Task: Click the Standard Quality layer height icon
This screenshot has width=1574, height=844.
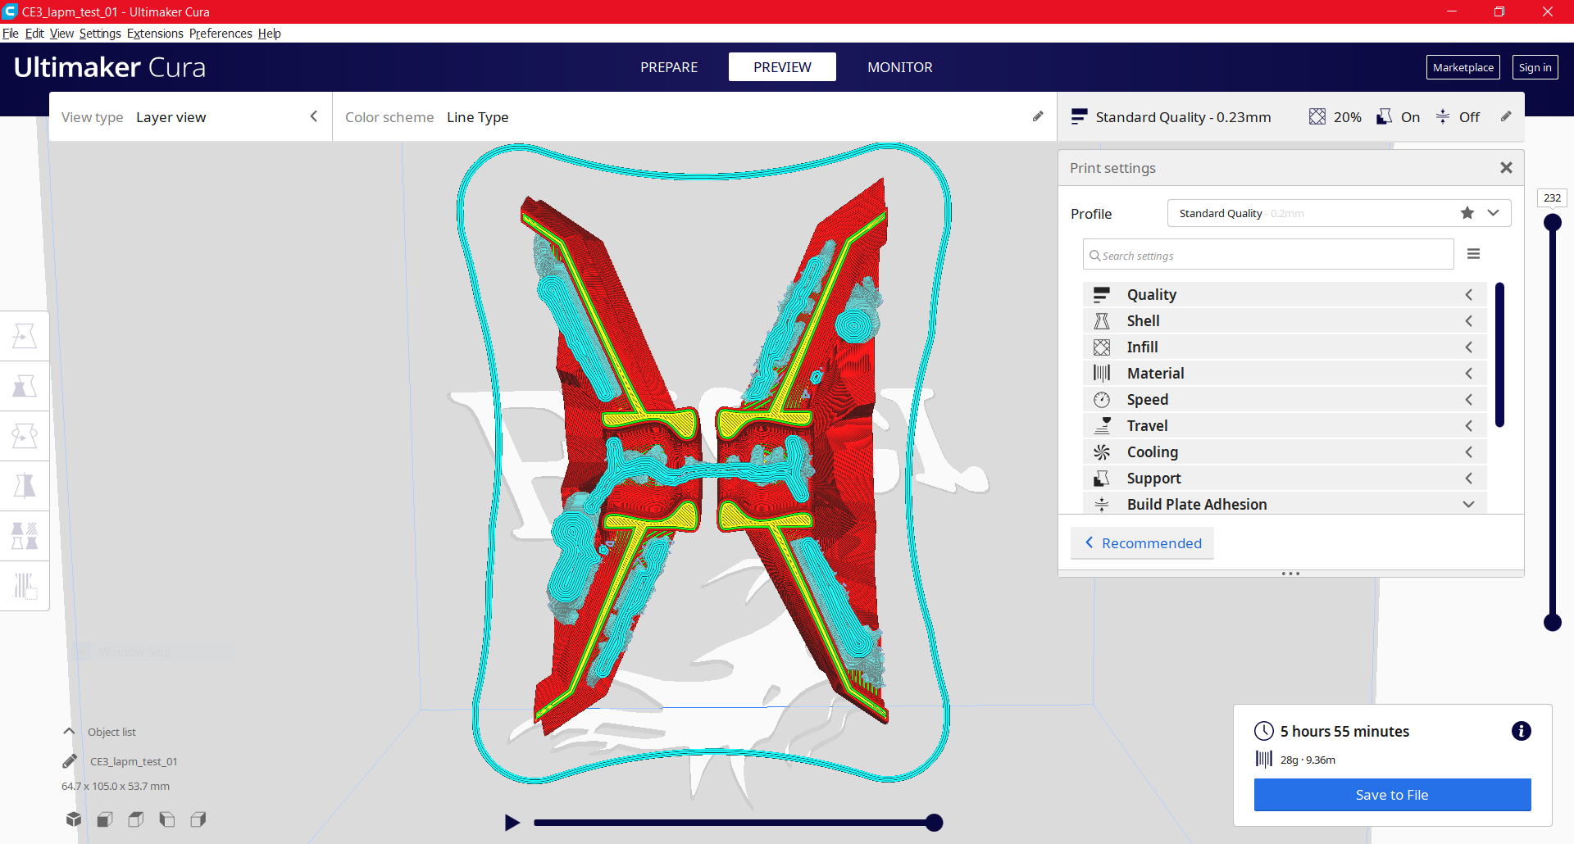Action: [x=1079, y=116]
